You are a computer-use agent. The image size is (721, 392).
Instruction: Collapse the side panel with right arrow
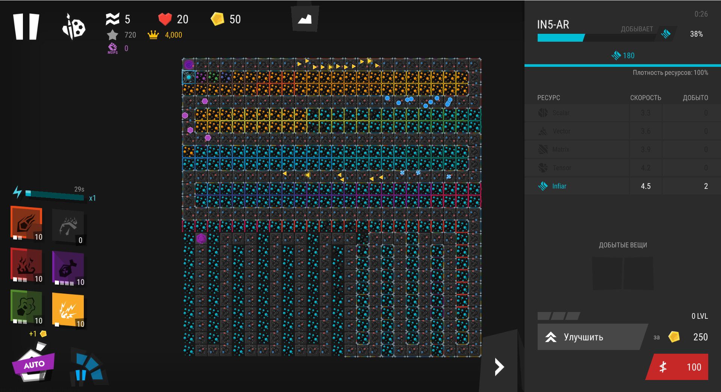[499, 367]
